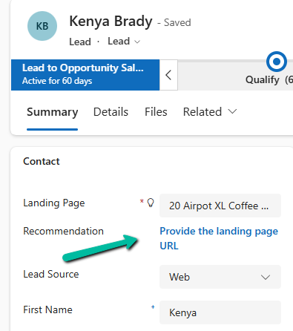Click the Lead to Opportunity Sales process header

point(85,75)
